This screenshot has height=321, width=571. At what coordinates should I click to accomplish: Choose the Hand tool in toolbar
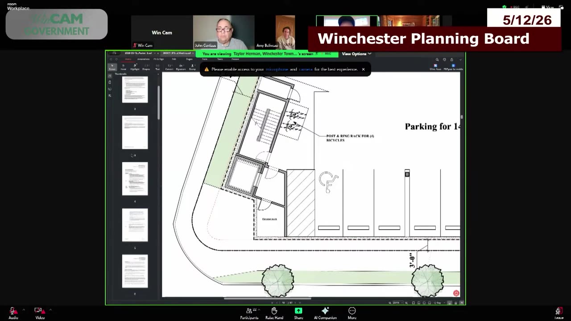(x=123, y=67)
